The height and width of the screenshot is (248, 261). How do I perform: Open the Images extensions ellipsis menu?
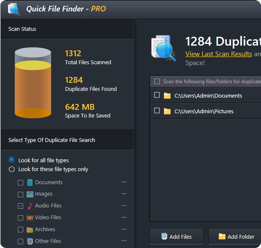(124, 194)
